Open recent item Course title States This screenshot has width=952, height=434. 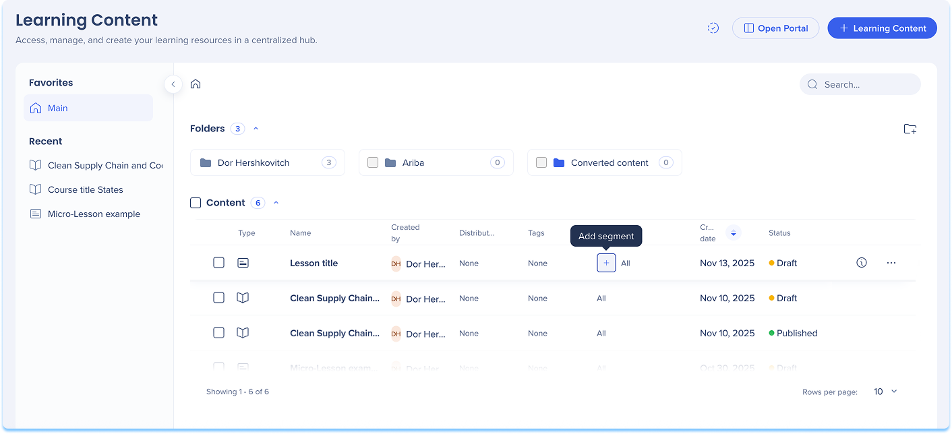[85, 189]
